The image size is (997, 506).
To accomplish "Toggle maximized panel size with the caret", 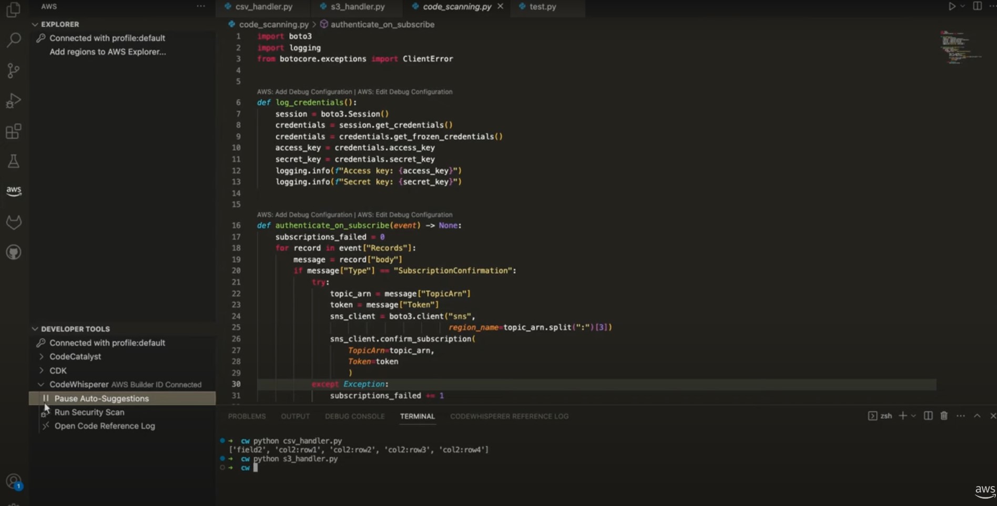I will coord(977,416).
